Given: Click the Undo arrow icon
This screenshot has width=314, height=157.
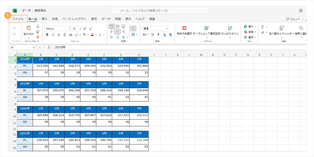Looking at the screenshot, I should point(14,28).
